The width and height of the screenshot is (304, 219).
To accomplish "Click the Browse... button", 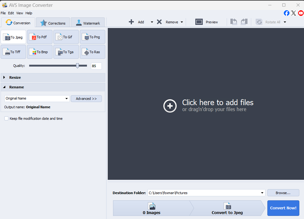I will coord(283,193).
